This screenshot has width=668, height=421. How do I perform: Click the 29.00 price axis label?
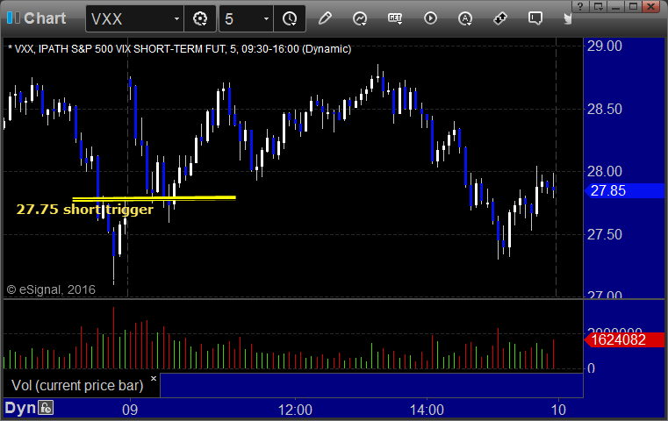pyautogui.click(x=605, y=46)
